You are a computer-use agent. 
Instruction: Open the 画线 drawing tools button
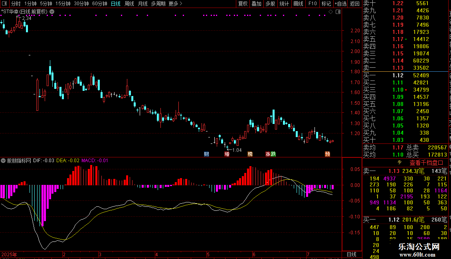[298, 4]
